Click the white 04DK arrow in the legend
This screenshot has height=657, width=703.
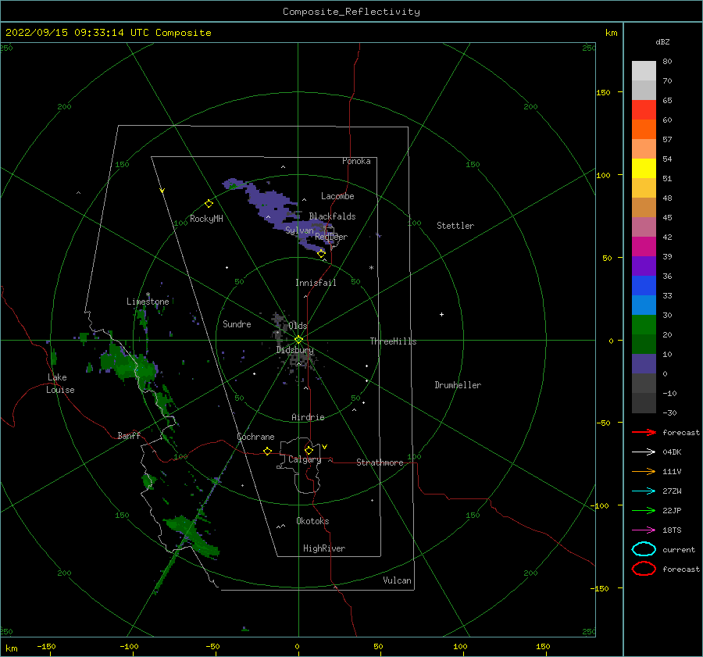click(x=644, y=452)
